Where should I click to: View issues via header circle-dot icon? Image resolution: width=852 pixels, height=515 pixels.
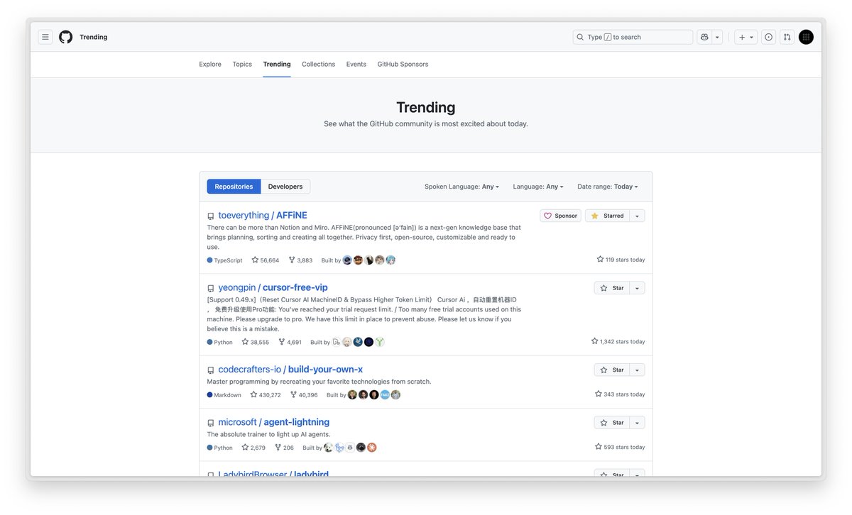point(769,37)
